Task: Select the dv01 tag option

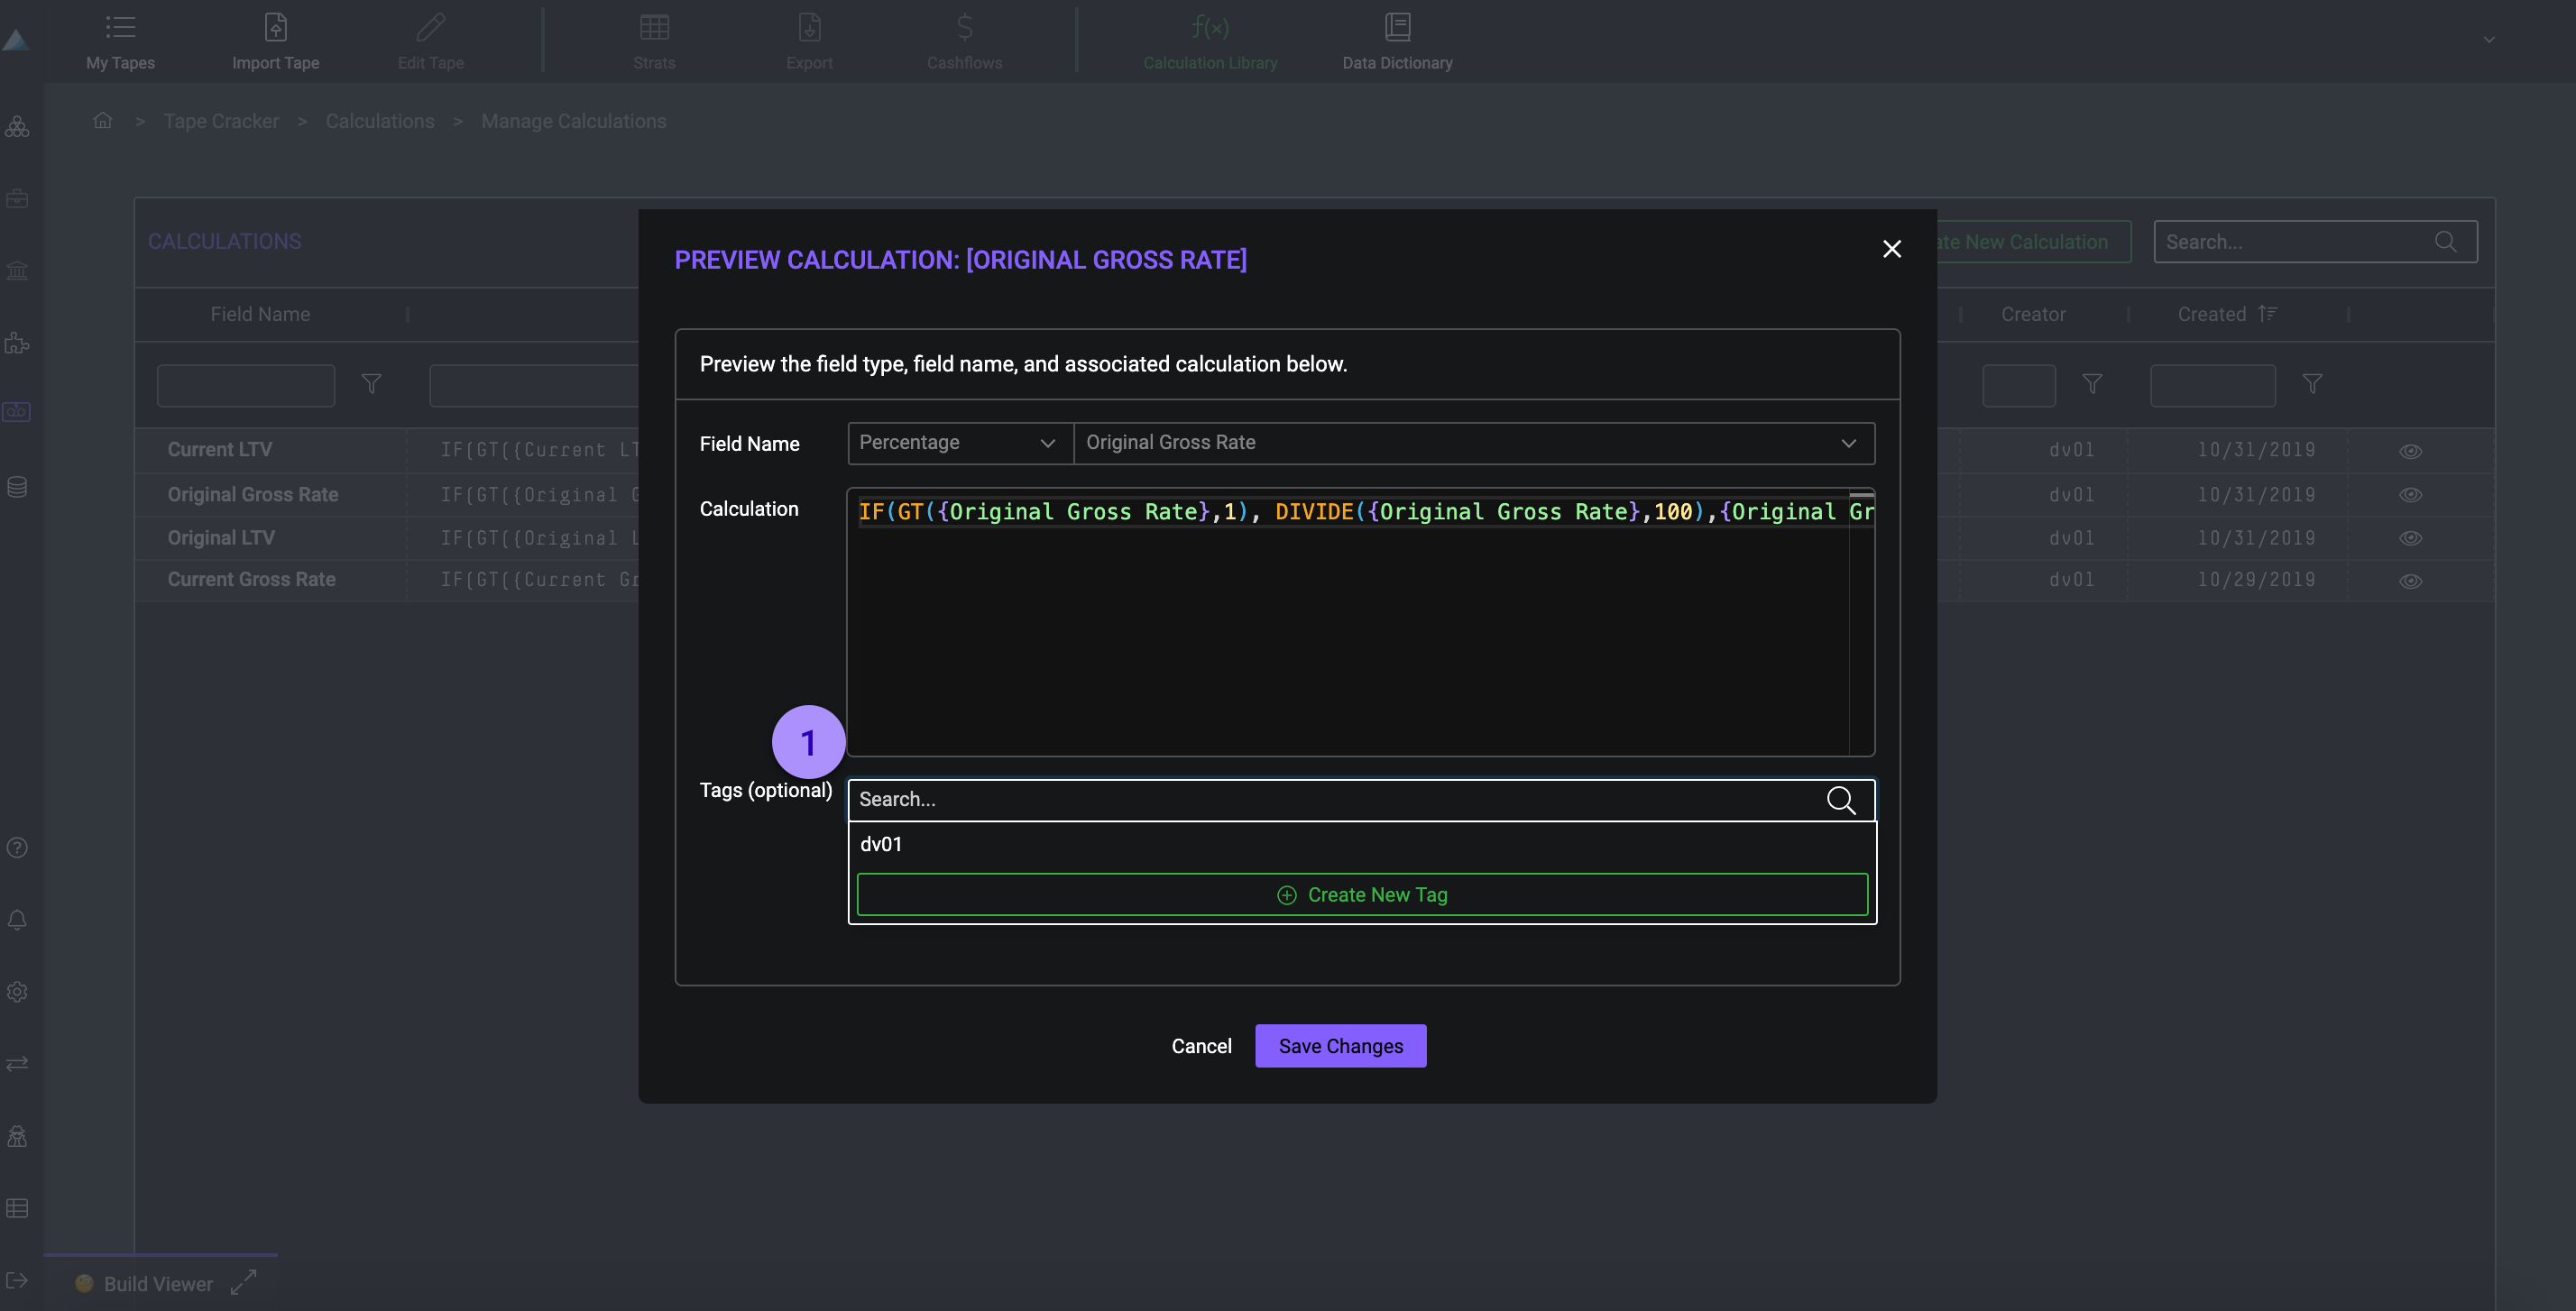Action: (x=881, y=844)
